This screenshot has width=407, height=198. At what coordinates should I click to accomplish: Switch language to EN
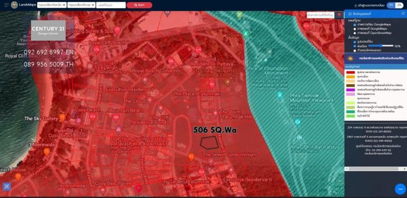click(x=399, y=5)
